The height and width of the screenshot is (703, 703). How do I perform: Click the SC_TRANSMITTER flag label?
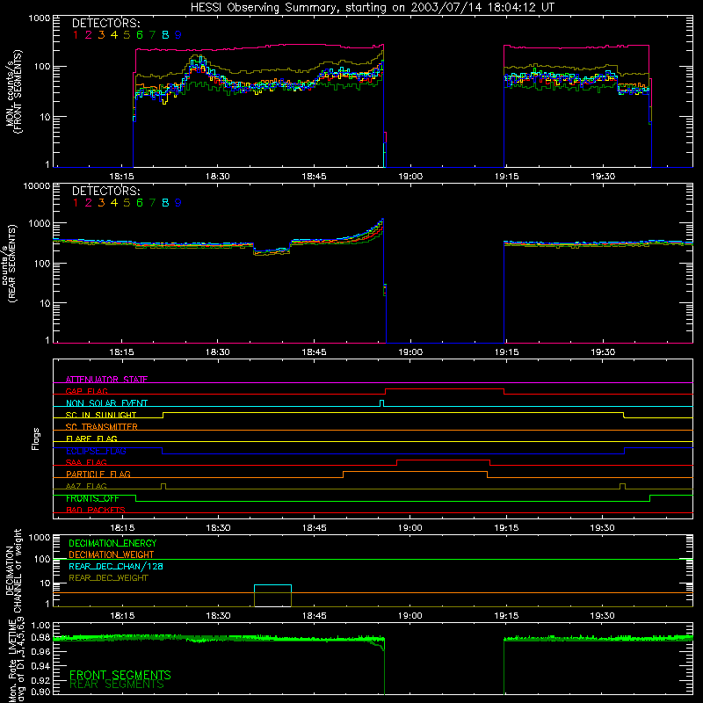(102, 427)
